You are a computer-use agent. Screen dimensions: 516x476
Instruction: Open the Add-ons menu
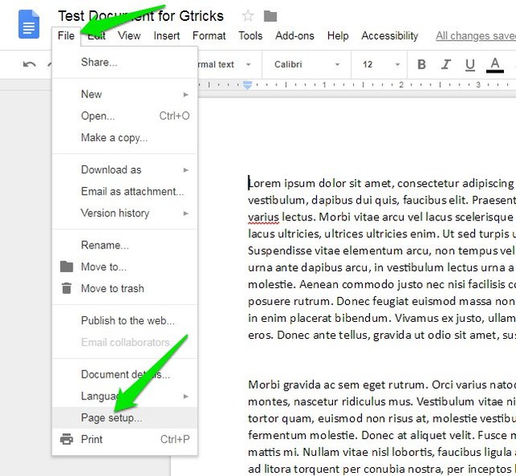(295, 35)
